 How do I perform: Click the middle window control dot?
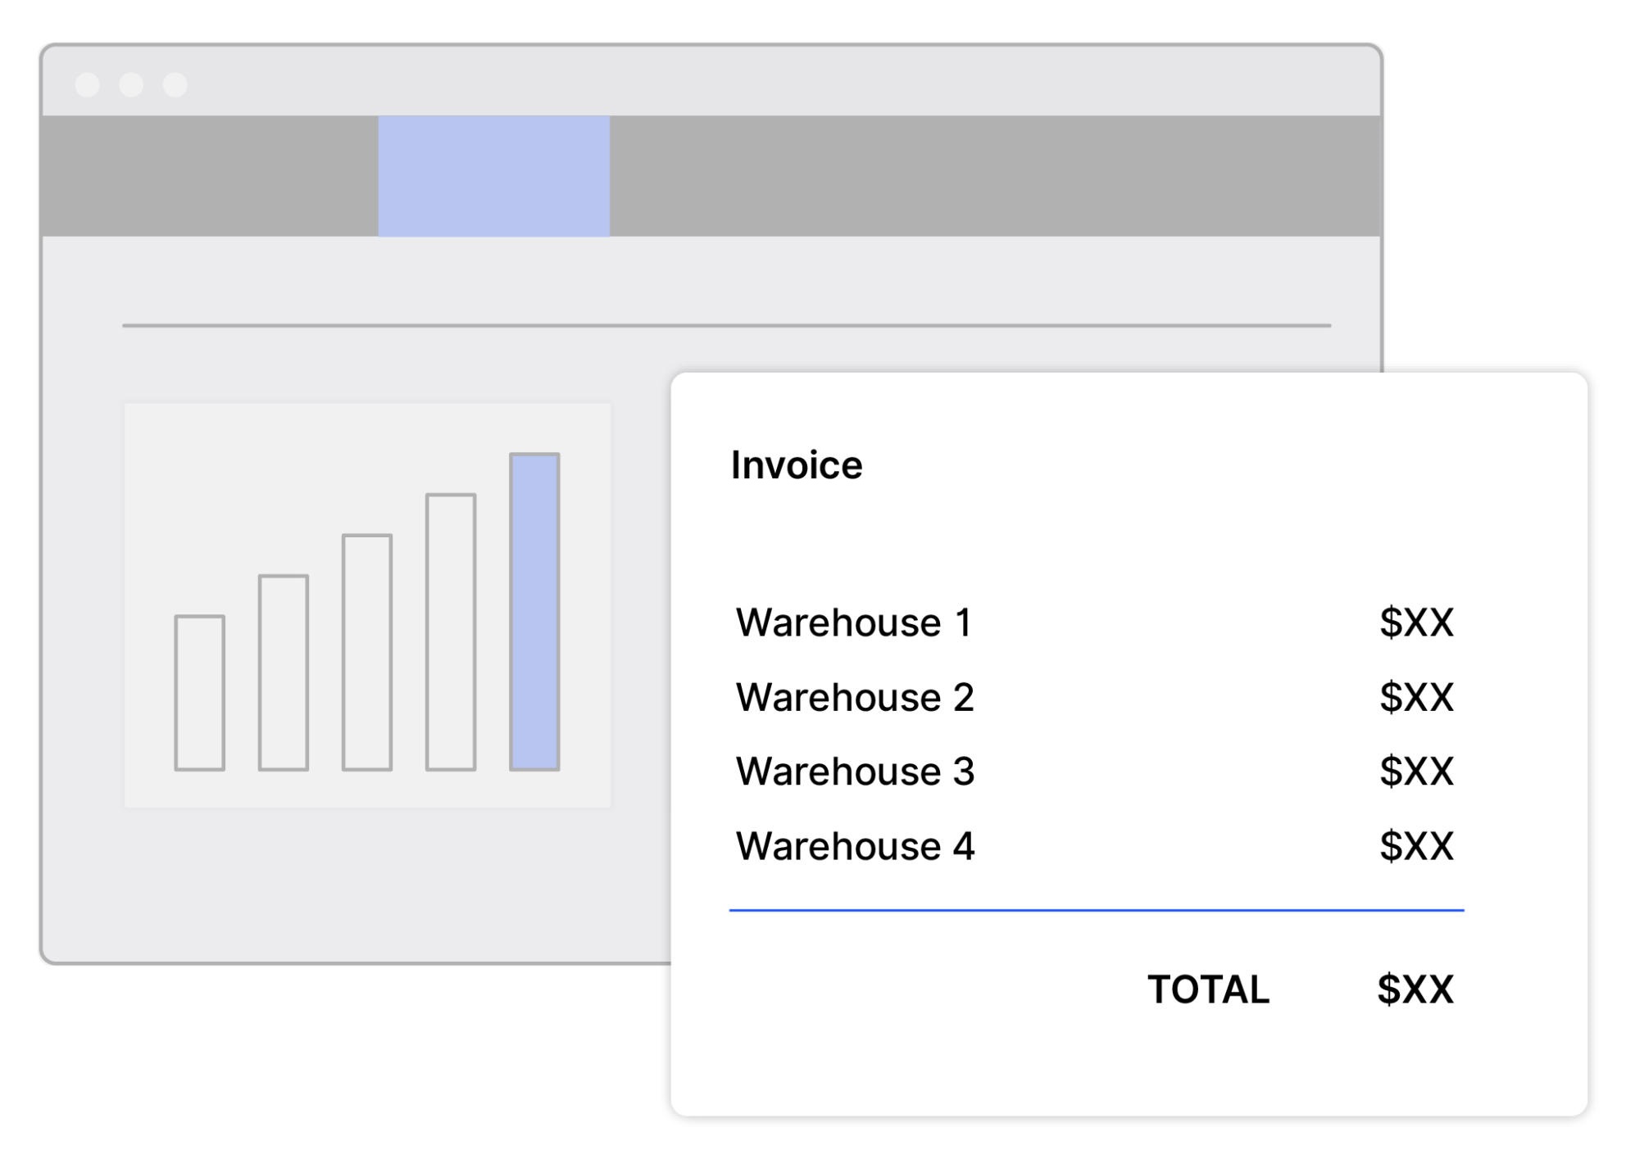tap(131, 84)
